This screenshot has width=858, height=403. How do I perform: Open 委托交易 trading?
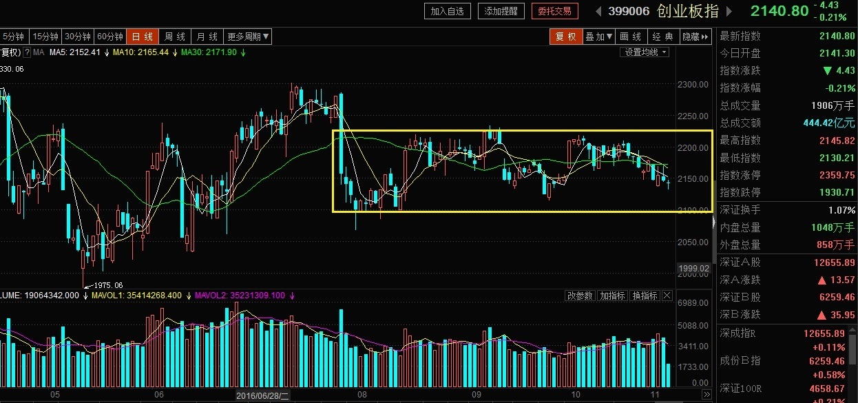556,11
